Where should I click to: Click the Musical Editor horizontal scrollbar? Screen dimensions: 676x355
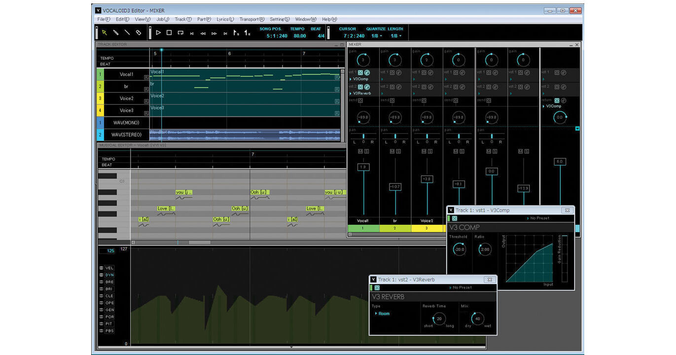pos(199,242)
